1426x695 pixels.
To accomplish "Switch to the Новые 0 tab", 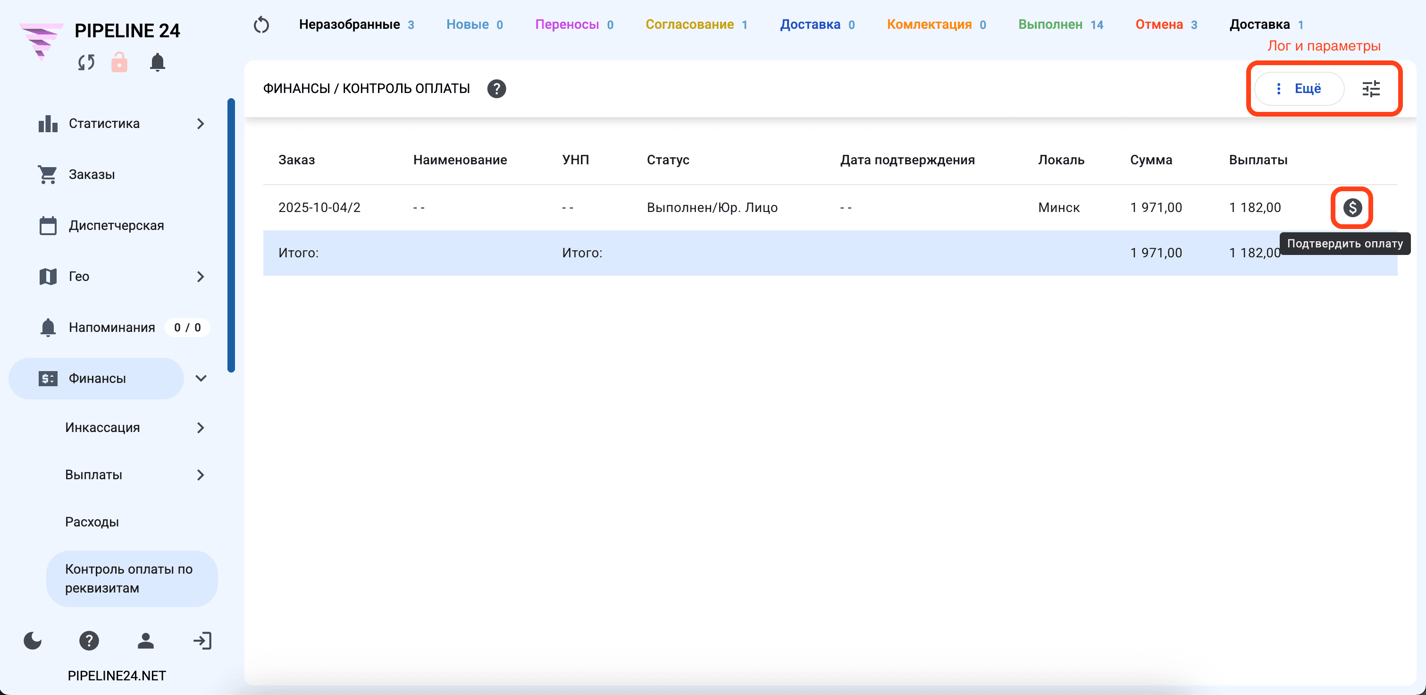I will [474, 25].
